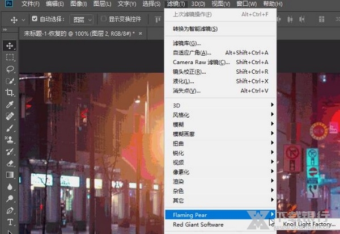Expand the 模糊 submenu

[x=220, y=124]
